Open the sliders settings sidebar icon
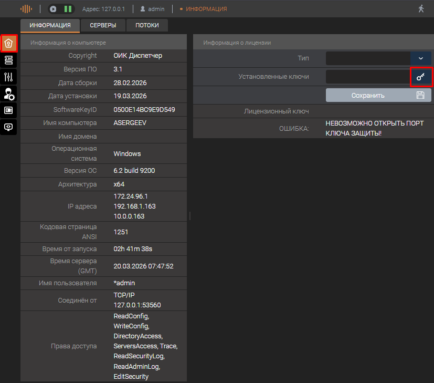Viewport: 434px width, 383px height. point(9,77)
